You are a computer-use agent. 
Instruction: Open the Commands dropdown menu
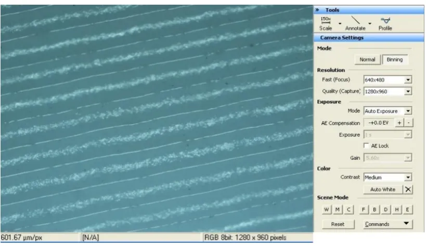click(x=388, y=224)
